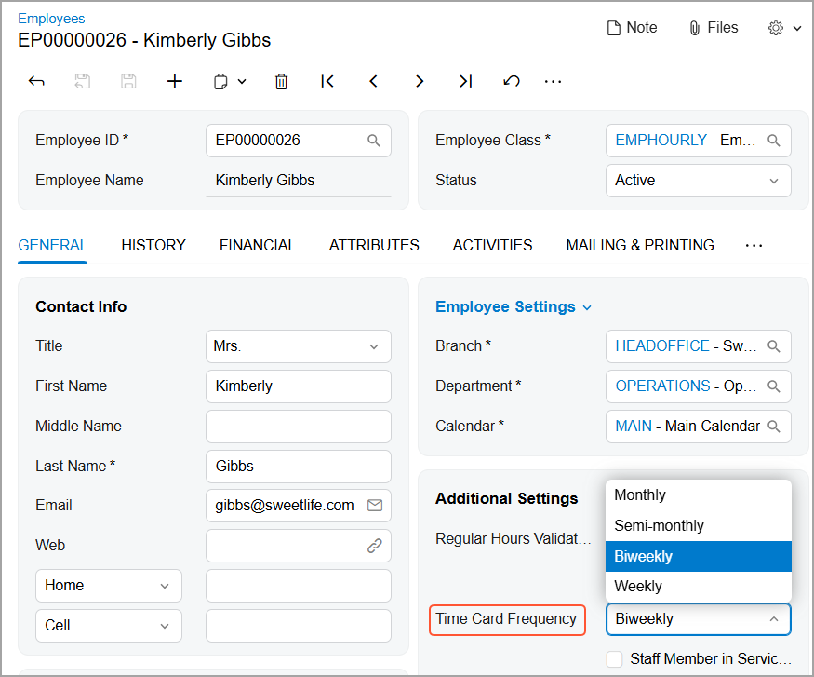The image size is (814, 677).
Task: Open the Status dropdown showing Active
Action: [x=699, y=181]
